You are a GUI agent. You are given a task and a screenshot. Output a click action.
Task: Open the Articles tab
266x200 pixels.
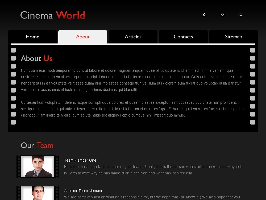pos(133,37)
